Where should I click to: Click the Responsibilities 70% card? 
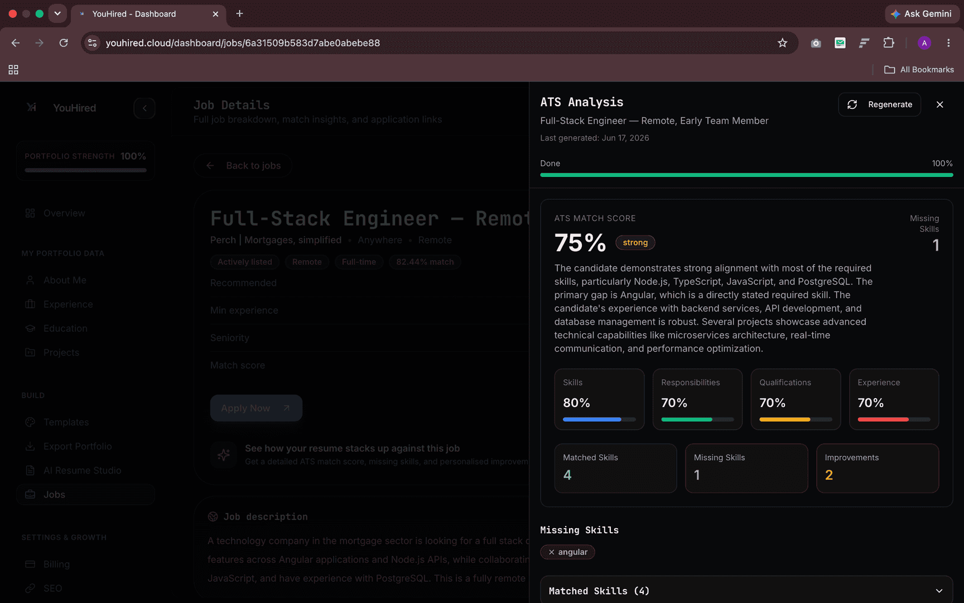pyautogui.click(x=697, y=399)
